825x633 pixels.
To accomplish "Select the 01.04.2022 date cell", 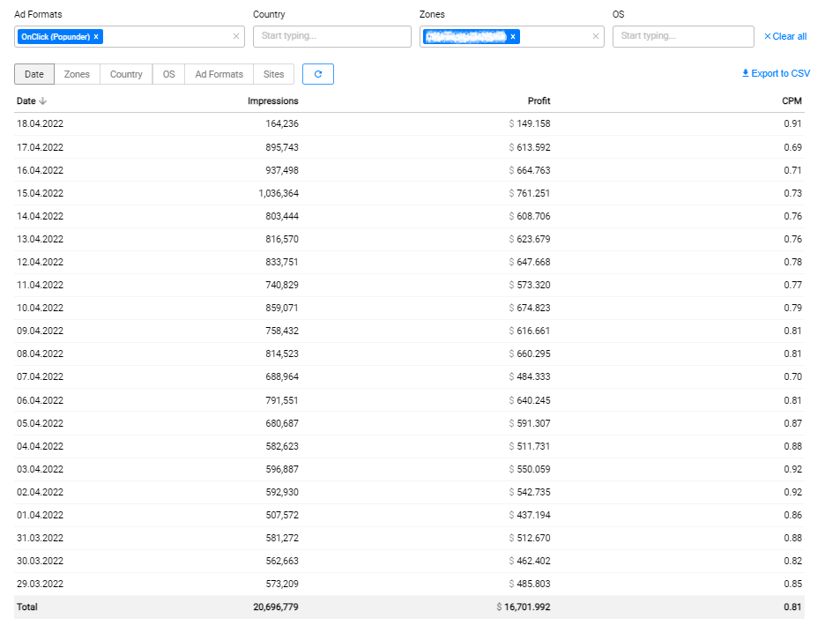I will click(x=40, y=515).
